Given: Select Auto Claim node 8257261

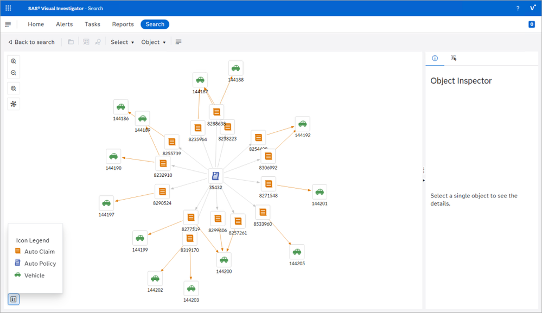Looking at the screenshot, I should coord(238,221).
